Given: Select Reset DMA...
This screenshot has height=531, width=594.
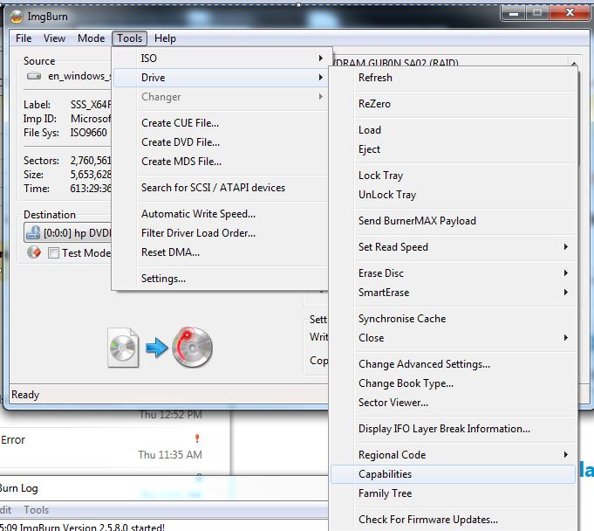Looking at the screenshot, I should (x=221, y=252).
